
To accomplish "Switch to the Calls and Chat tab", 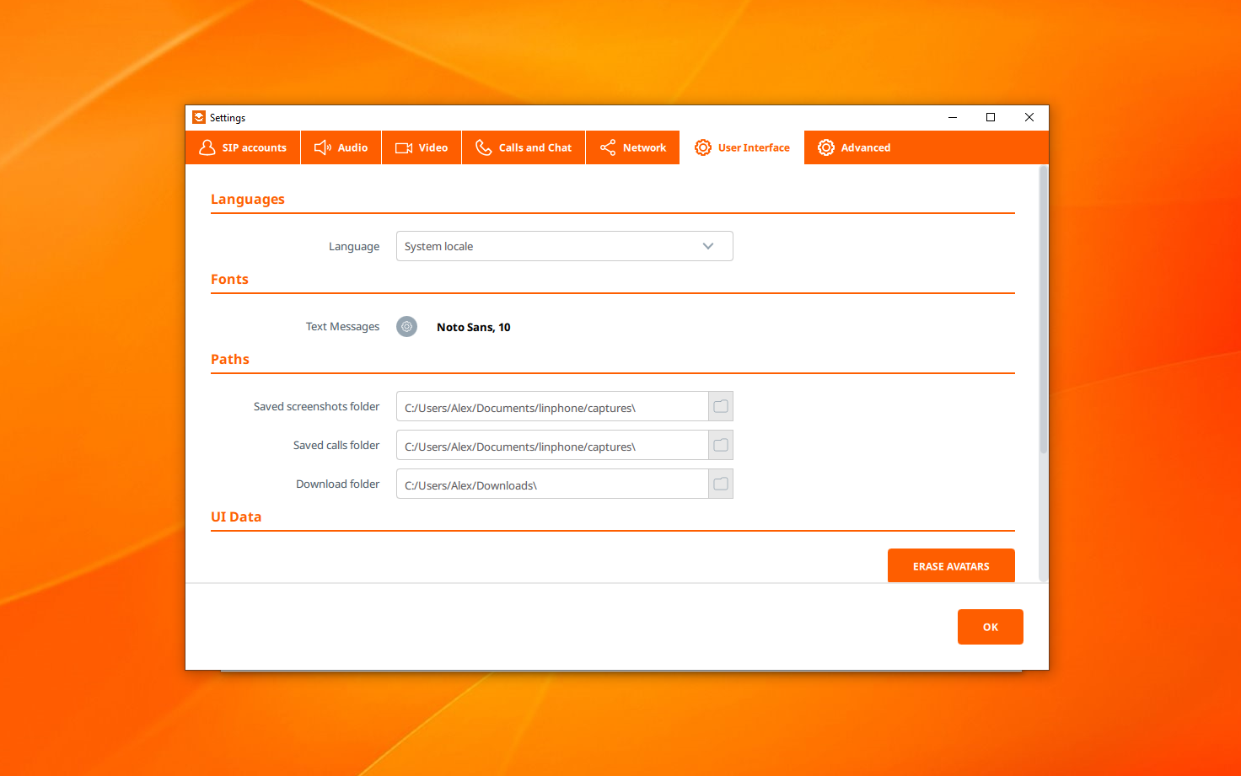I will point(524,147).
